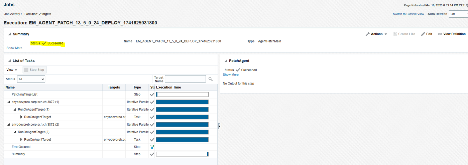Click the Succeeded checkmark in the PatchAgent panel
Image resolution: width=468 pixels, height=165 pixels.
click(x=238, y=70)
